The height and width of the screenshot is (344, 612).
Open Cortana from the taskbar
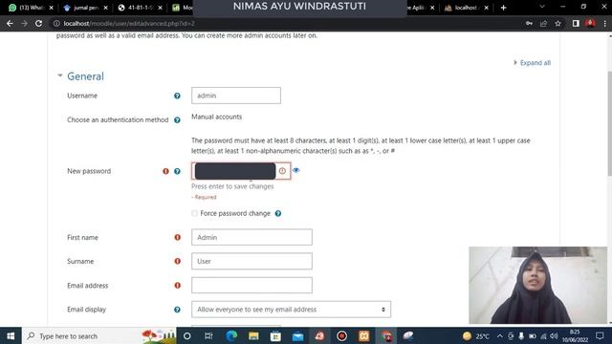pyautogui.click(x=187, y=335)
